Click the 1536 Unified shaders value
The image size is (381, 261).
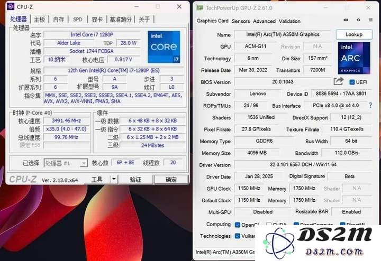click(x=261, y=117)
